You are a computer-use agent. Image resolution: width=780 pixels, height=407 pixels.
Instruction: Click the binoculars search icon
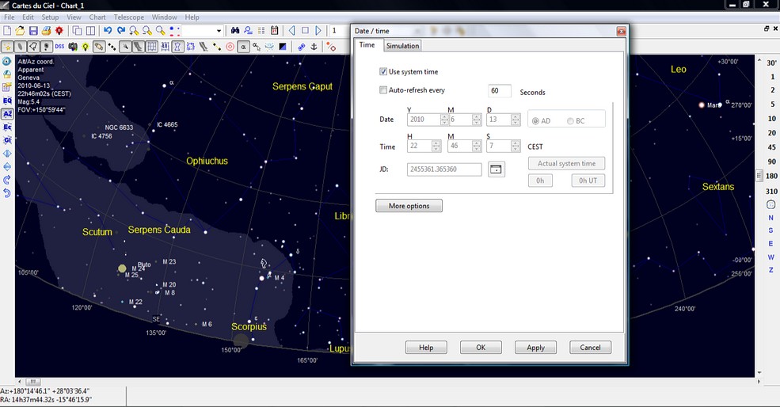(x=235, y=31)
